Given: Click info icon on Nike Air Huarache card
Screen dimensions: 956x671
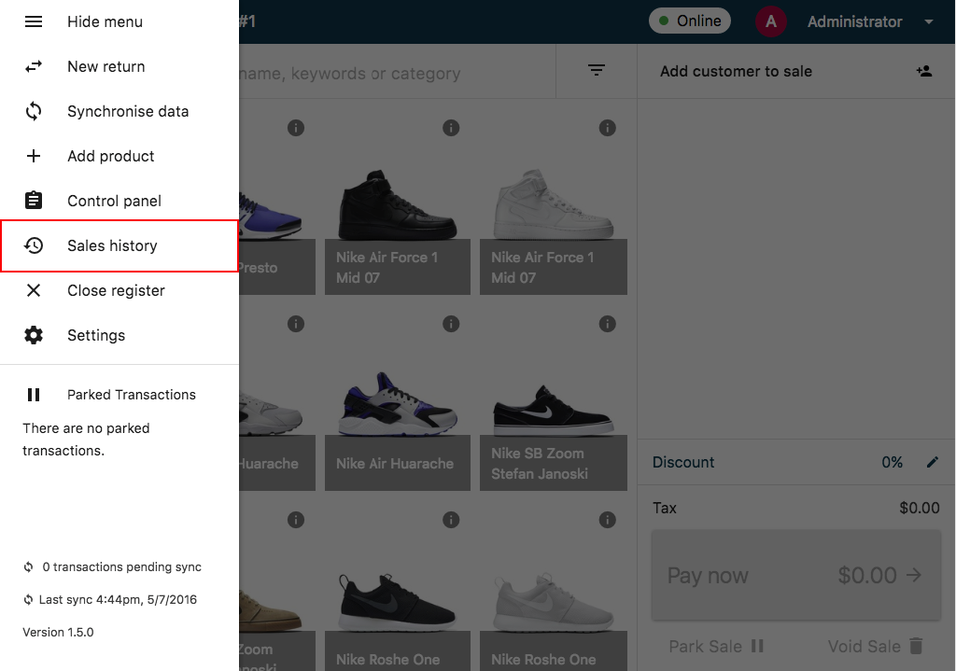Looking at the screenshot, I should pyautogui.click(x=451, y=324).
